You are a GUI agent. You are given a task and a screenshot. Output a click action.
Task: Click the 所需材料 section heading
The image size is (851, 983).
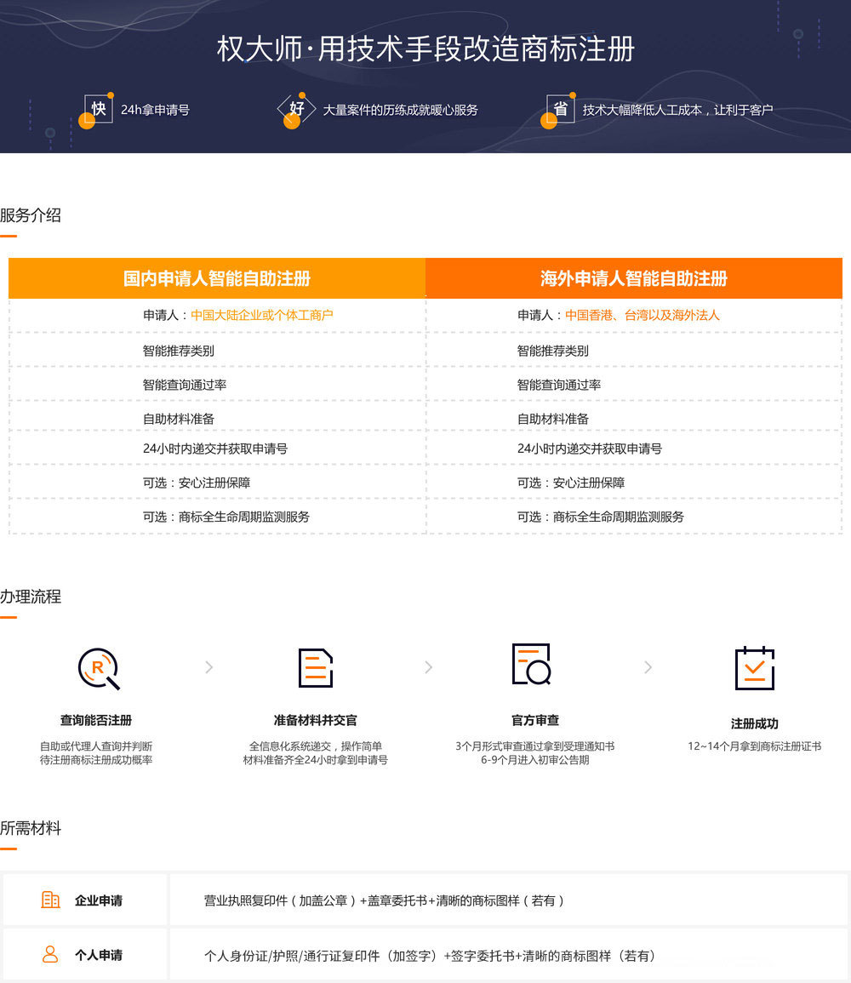31,828
